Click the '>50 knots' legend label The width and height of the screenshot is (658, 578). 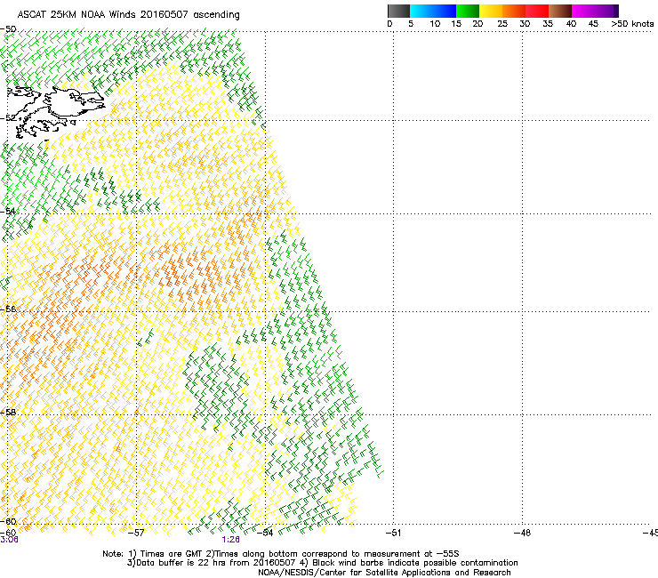click(x=632, y=24)
